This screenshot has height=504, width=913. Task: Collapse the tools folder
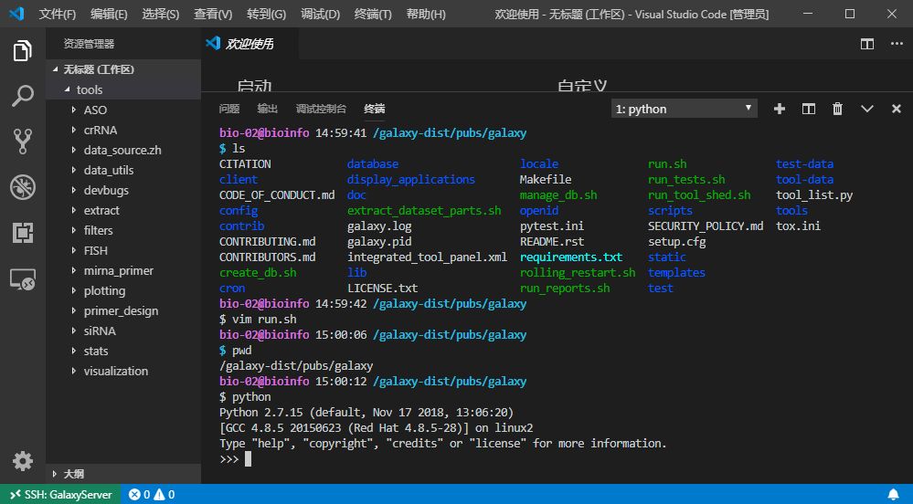123,89
